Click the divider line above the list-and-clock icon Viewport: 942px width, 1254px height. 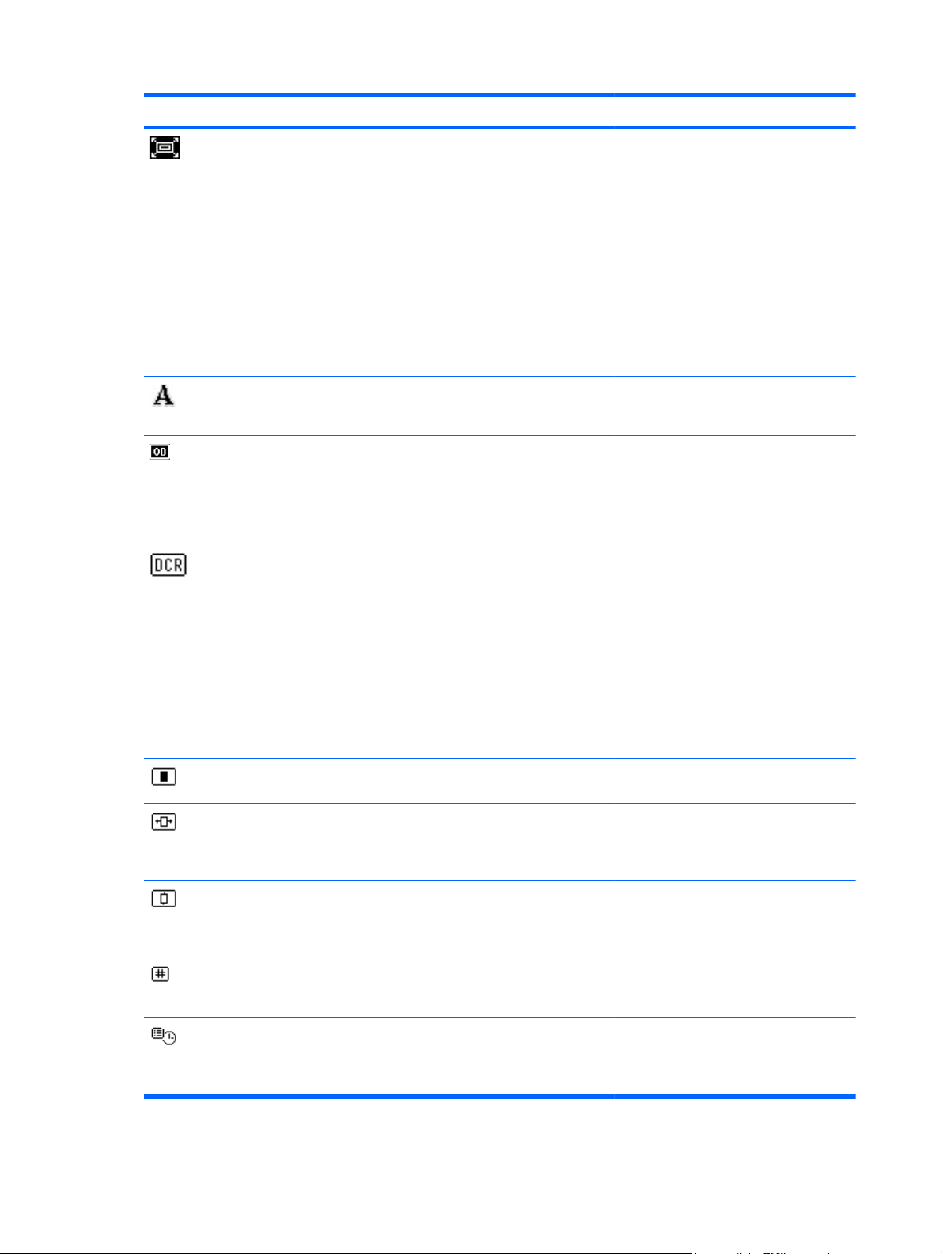click(499, 1017)
